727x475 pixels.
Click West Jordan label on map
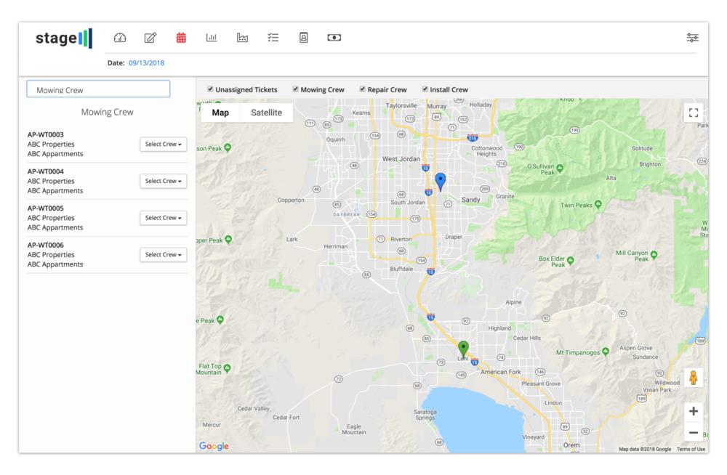click(x=401, y=159)
